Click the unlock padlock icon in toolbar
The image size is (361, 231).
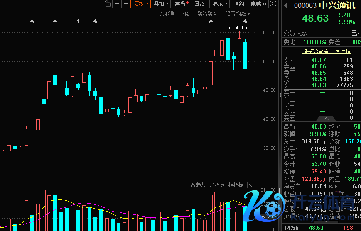(x=108, y=4)
